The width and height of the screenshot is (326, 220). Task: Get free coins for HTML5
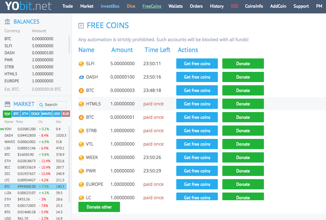click(x=197, y=104)
